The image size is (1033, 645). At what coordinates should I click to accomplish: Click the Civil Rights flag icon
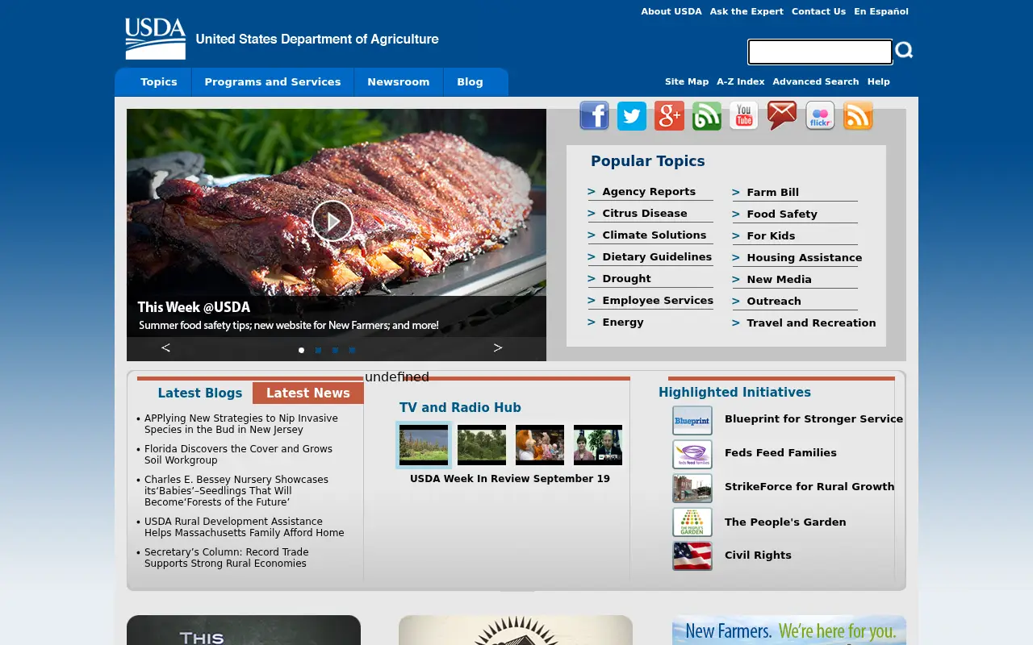tap(692, 556)
